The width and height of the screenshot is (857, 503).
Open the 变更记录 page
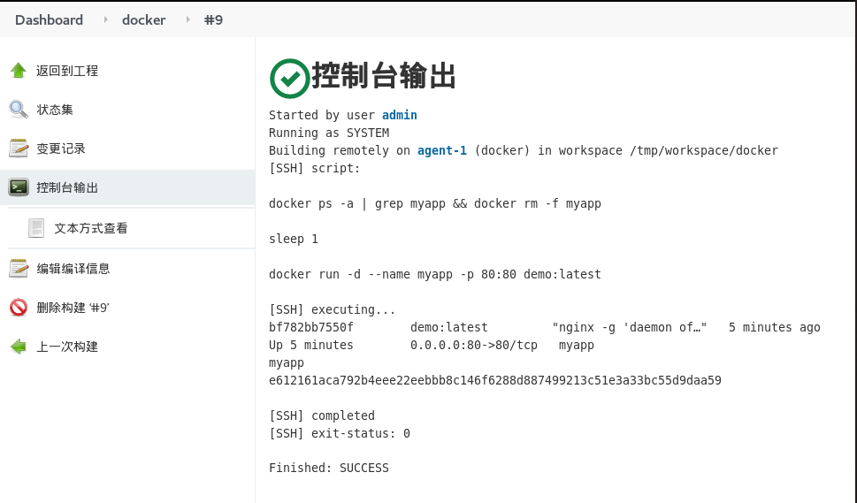point(61,149)
